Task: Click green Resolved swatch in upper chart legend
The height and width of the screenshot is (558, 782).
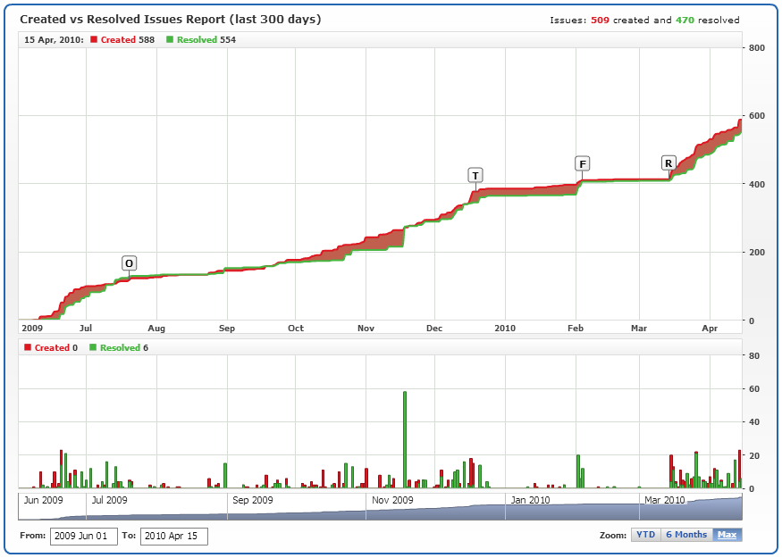Action: point(170,40)
